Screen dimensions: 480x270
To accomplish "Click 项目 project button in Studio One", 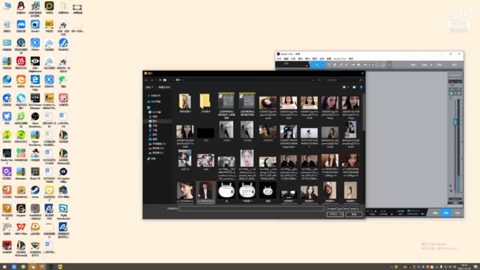I will point(439,65).
